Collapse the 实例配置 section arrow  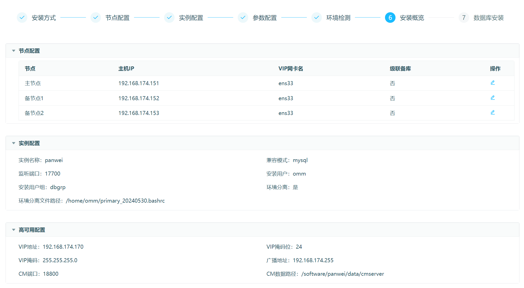(x=14, y=143)
